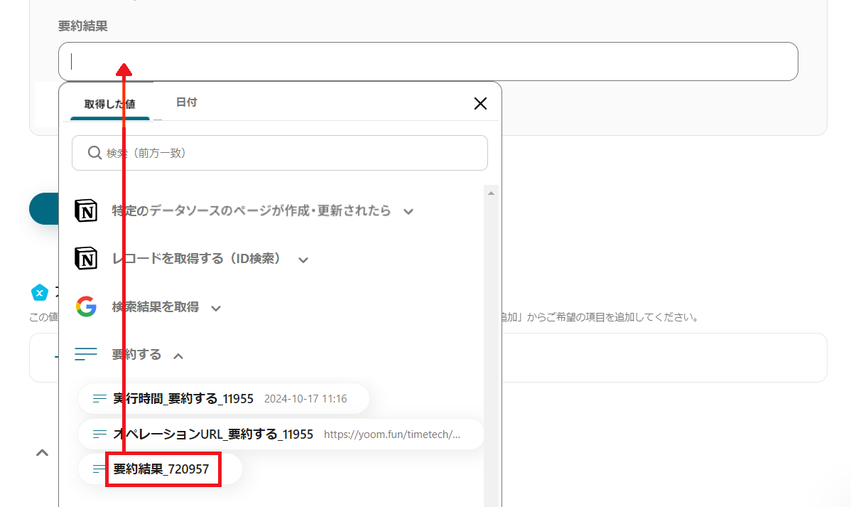Collapse the 要約する section chevron

[178, 356]
